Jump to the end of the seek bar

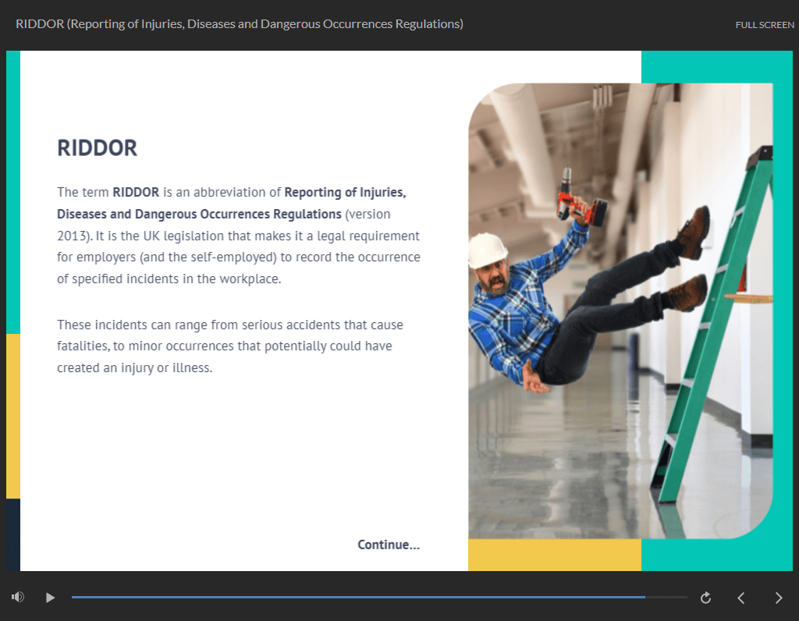[679, 596]
